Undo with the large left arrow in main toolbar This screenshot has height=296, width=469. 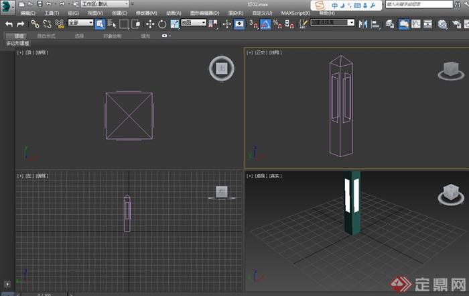(9, 24)
